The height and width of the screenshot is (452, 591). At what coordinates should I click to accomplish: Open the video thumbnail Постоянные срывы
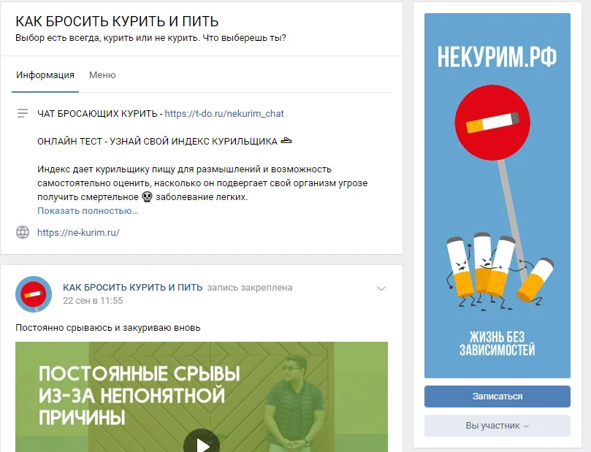point(202,397)
